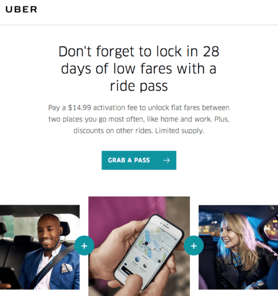Image resolution: width=278 pixels, height=296 pixels.
Task: Click the $14.99 activation fee paragraph
Action: coord(139,119)
